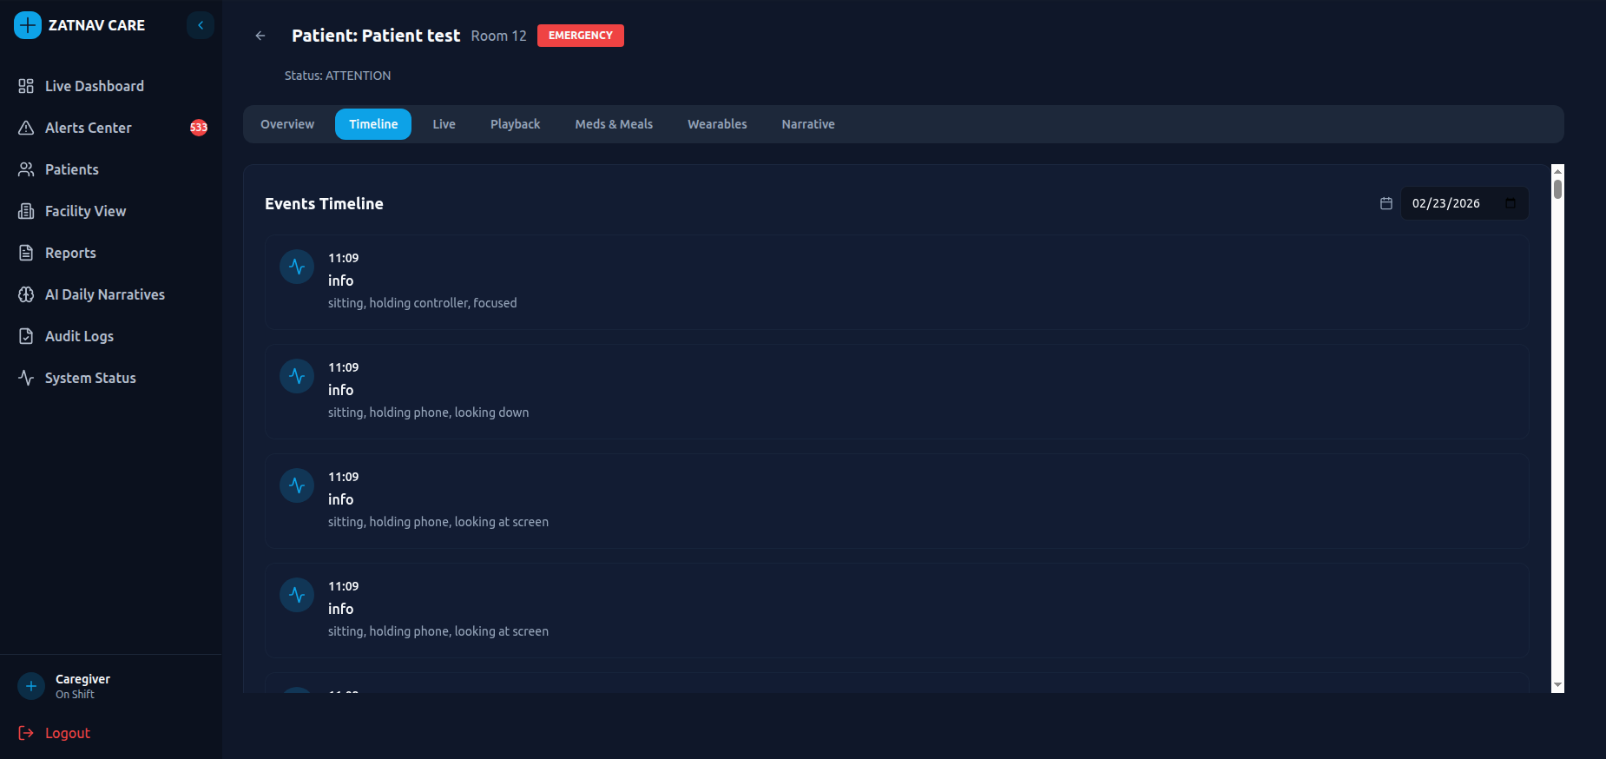Screen dimensions: 1606x759
Task: Open the Reports section
Action: [x=70, y=253]
